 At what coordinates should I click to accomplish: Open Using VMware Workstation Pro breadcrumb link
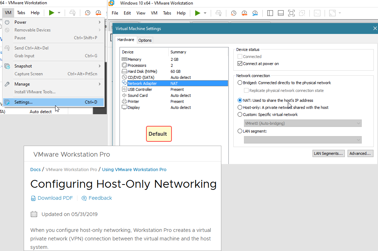134,169
